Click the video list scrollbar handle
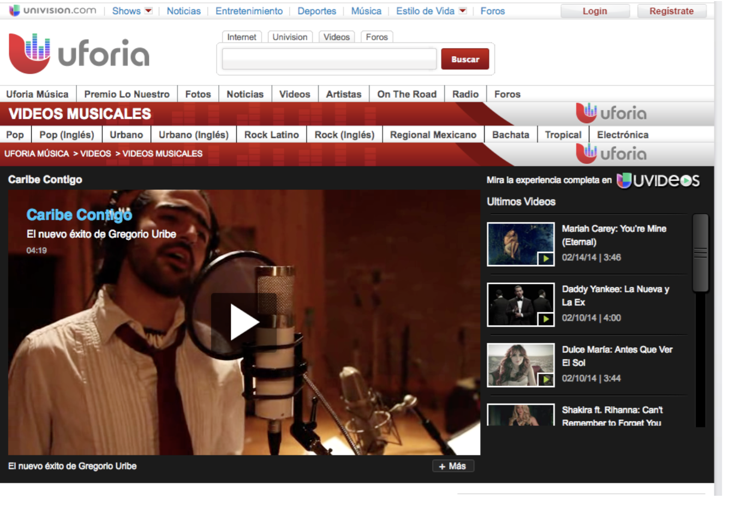 point(700,253)
